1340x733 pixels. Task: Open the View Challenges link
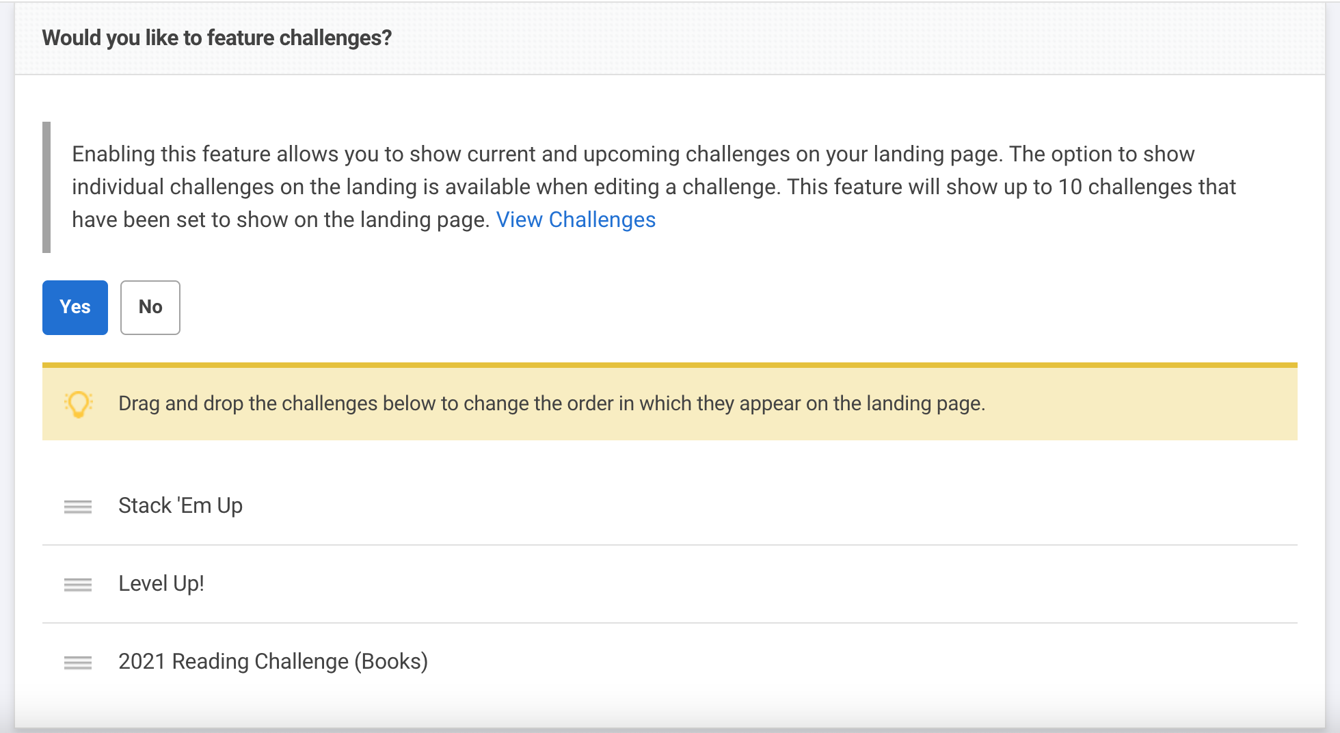(x=576, y=219)
